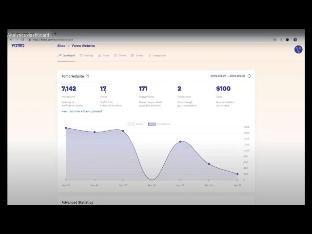Viewport: 312px width, 234px height.
Task: Click the Slack updates link
Action: tap(93, 111)
